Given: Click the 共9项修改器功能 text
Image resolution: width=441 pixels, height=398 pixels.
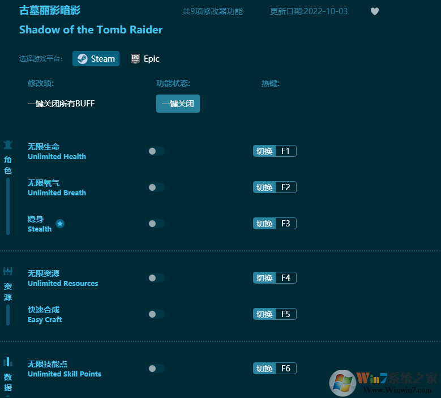Looking at the screenshot, I should coord(212,11).
